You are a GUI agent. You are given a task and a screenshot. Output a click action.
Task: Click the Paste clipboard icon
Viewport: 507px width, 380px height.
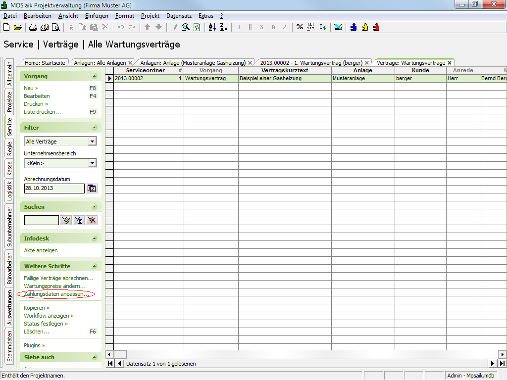(94, 27)
